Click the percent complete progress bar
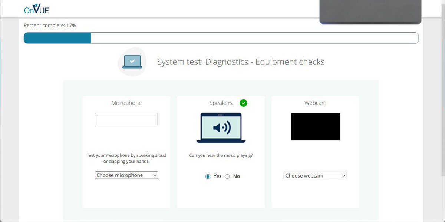The width and height of the screenshot is (445, 222). pyautogui.click(x=221, y=38)
